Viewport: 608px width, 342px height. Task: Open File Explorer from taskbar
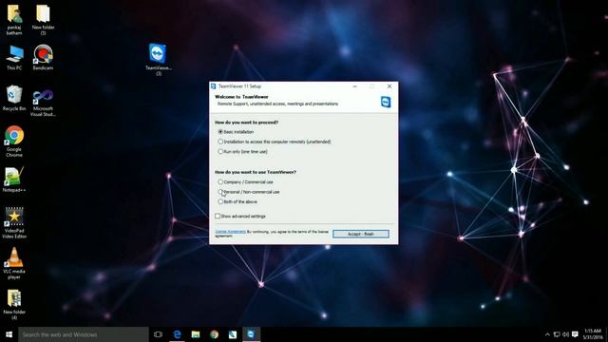point(196,334)
